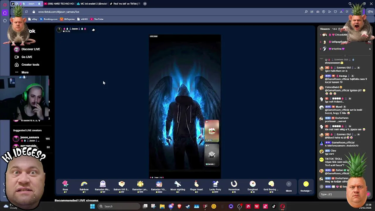
Task: Open Snipping Tool from taskbar
Action: pos(153,206)
